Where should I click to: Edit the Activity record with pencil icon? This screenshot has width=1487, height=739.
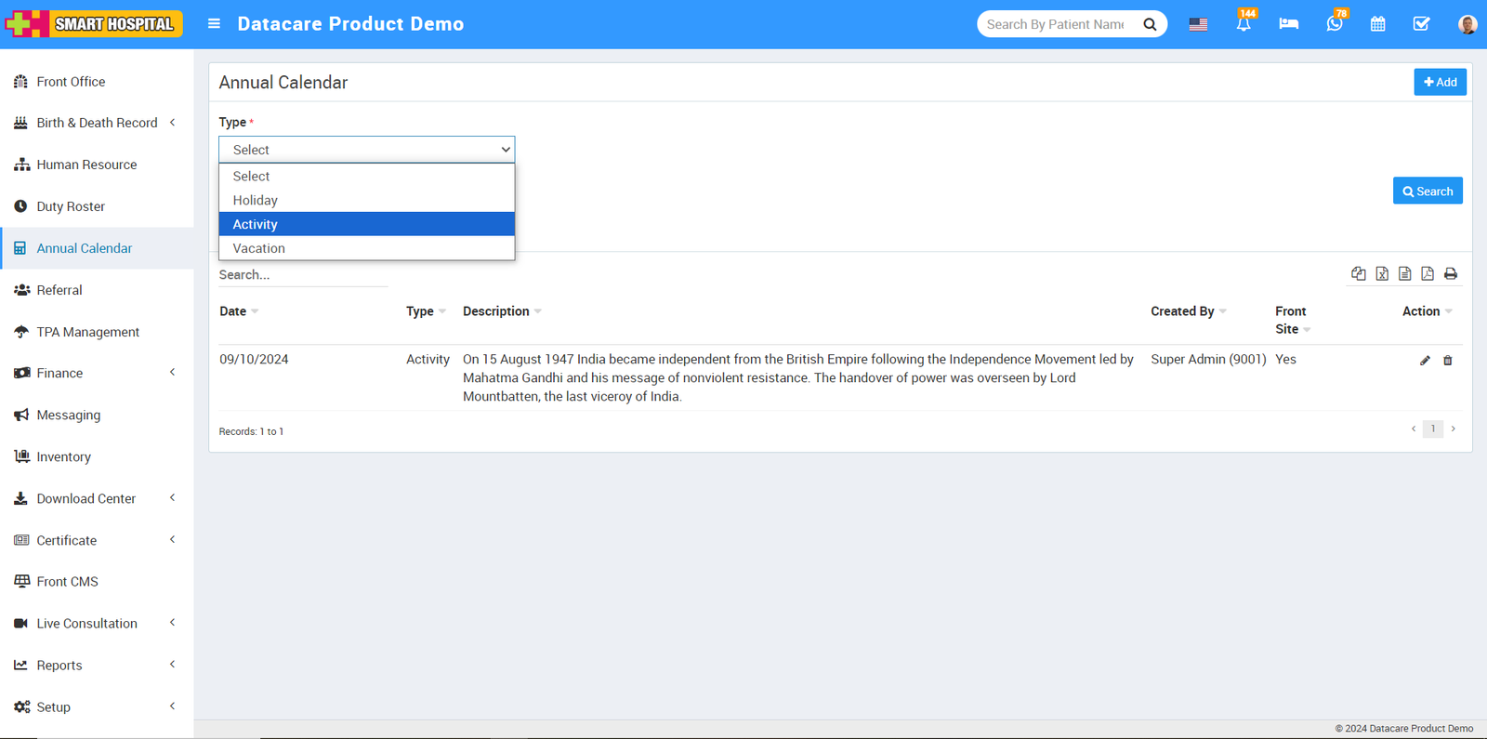[1425, 361]
